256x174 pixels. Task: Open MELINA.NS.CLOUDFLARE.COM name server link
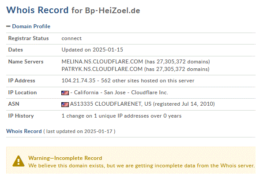tap(102, 62)
